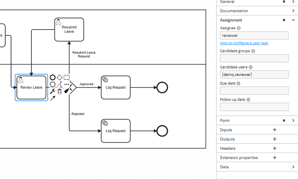Click the paint brush color icon

click(67, 91)
